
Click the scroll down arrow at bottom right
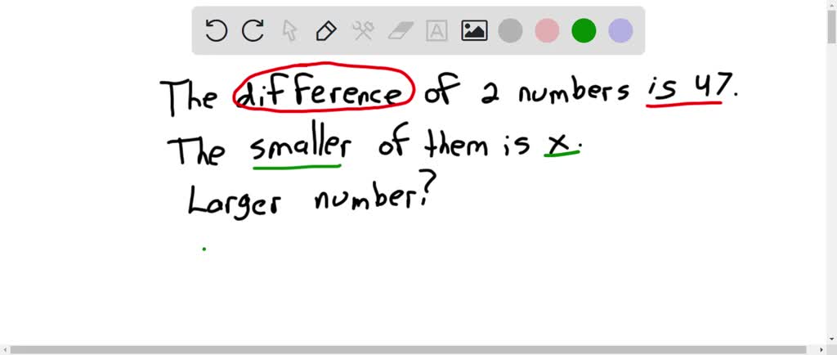click(x=831, y=338)
